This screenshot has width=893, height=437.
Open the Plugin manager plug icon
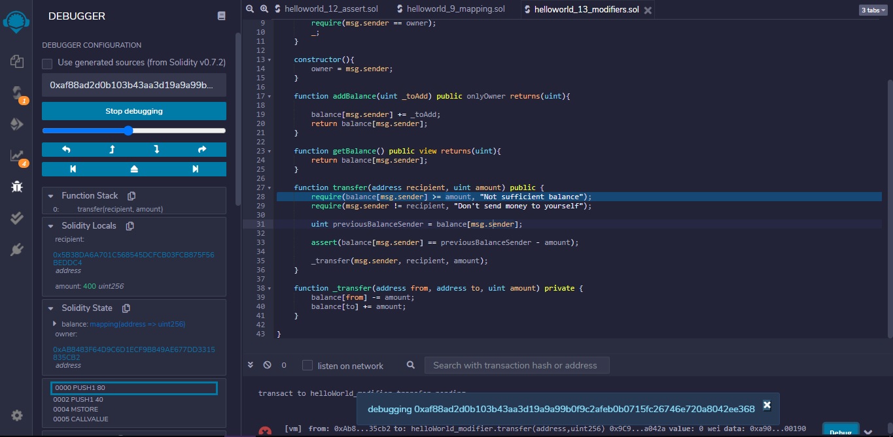(x=17, y=249)
